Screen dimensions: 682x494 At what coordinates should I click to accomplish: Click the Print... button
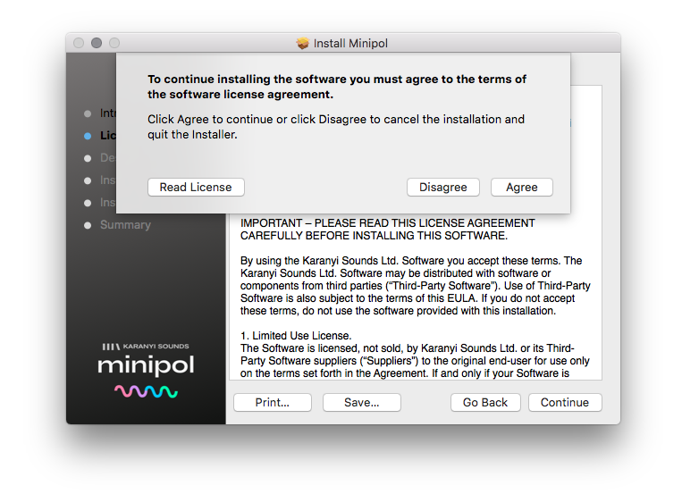(273, 402)
